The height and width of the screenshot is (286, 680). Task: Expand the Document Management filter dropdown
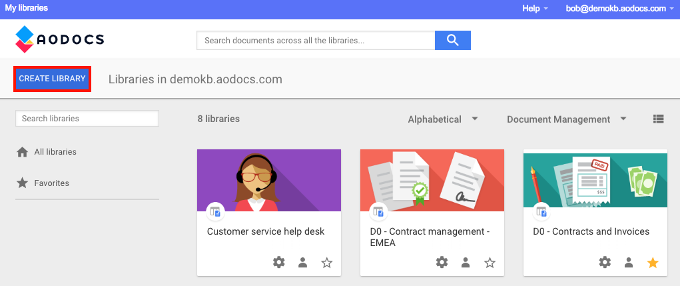[567, 119]
